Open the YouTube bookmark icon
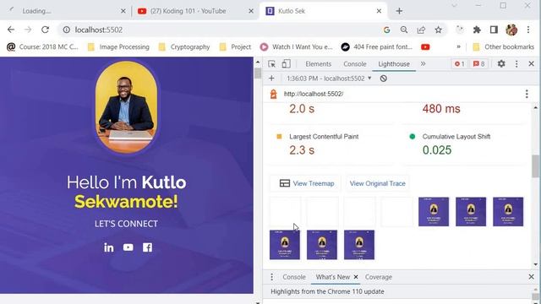 click(x=425, y=47)
